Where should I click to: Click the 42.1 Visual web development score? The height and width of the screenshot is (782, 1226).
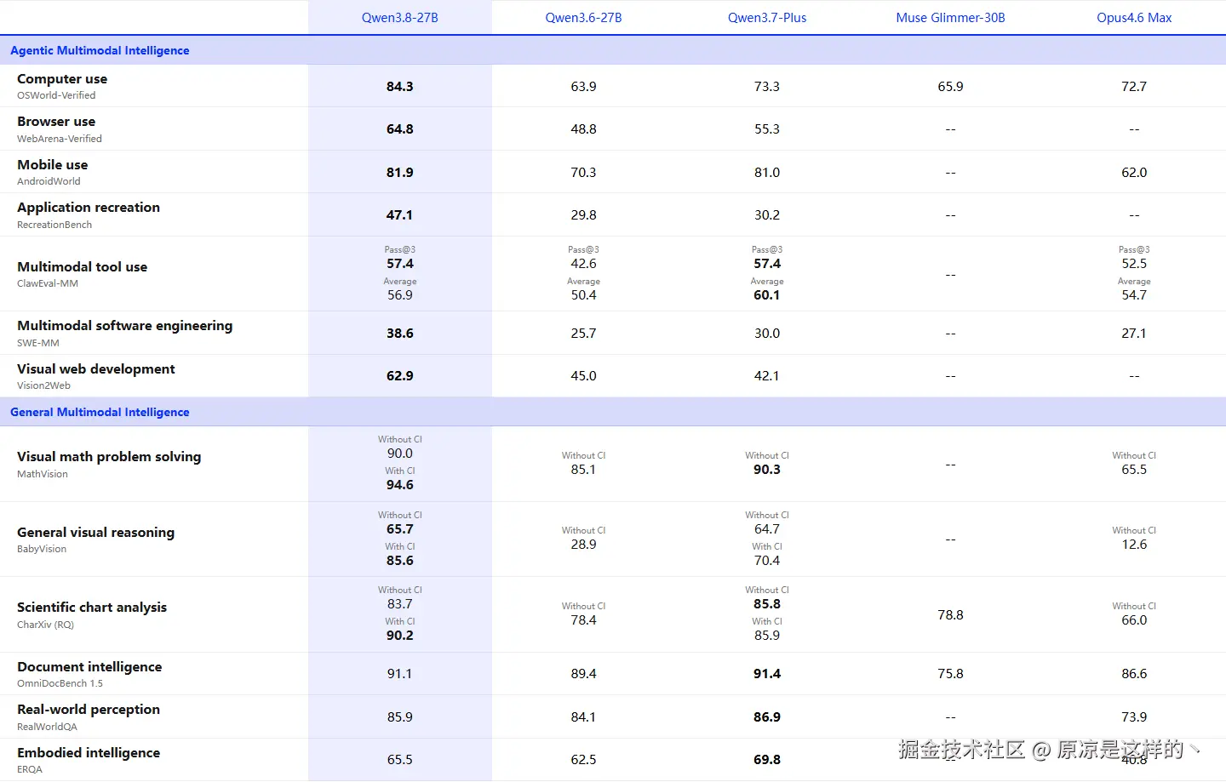coord(767,376)
